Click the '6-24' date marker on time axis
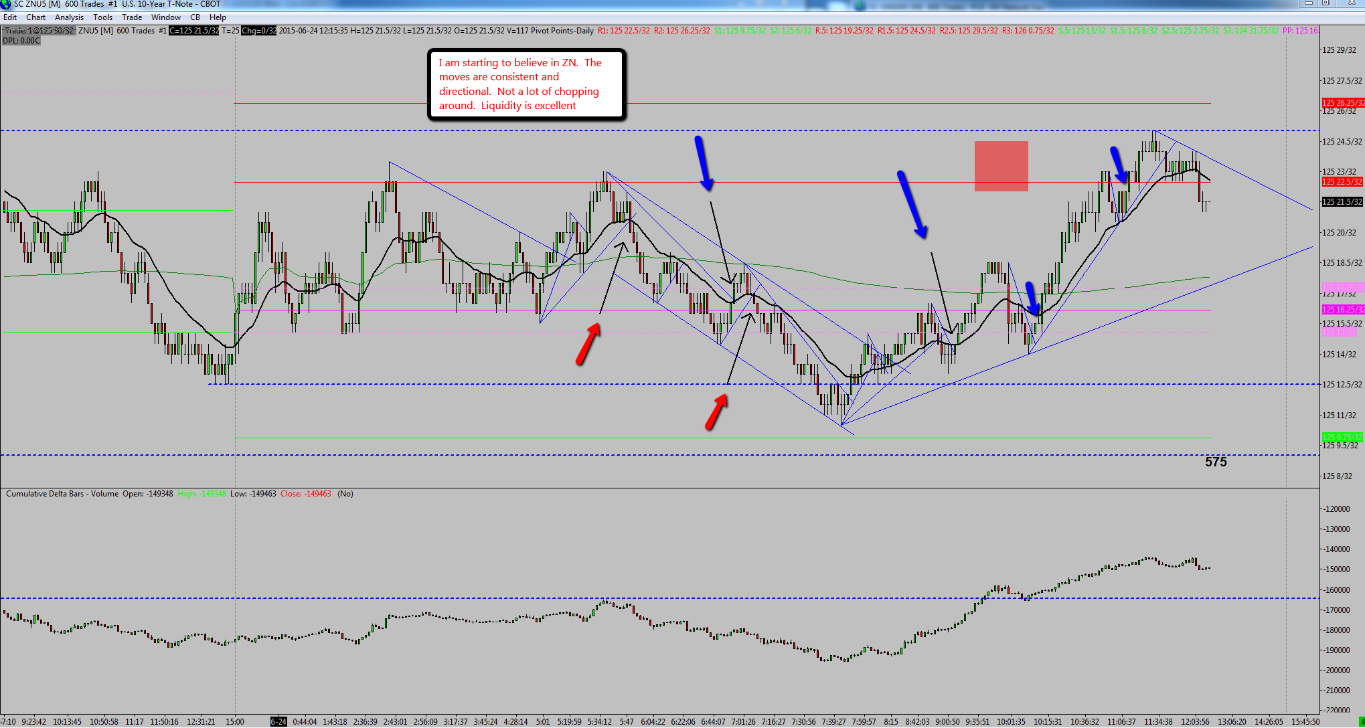Image resolution: width=1365 pixels, height=728 pixels. [278, 722]
